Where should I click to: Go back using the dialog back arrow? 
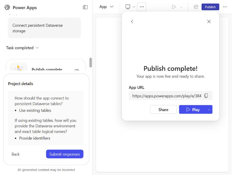coord(132,21)
